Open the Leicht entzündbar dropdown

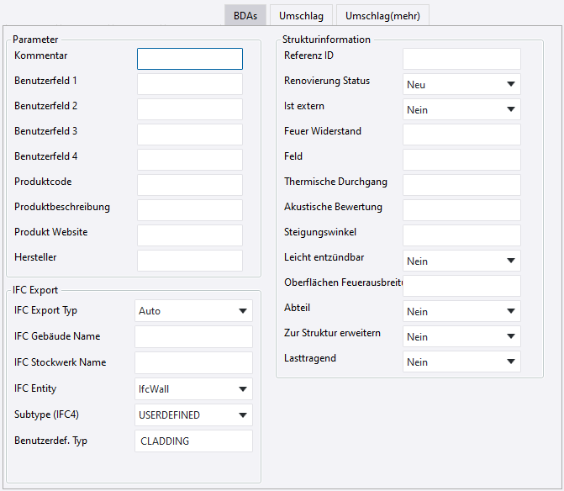(461, 261)
